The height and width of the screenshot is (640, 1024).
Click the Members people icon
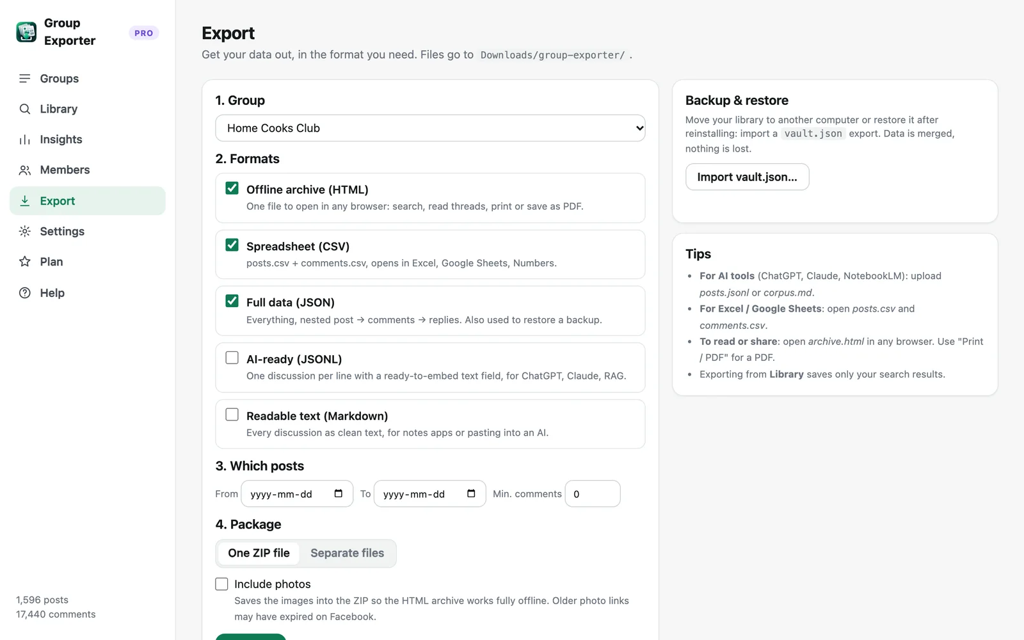tap(25, 170)
